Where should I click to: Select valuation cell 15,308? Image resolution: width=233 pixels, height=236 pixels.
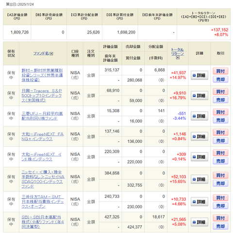click(x=113, y=111)
